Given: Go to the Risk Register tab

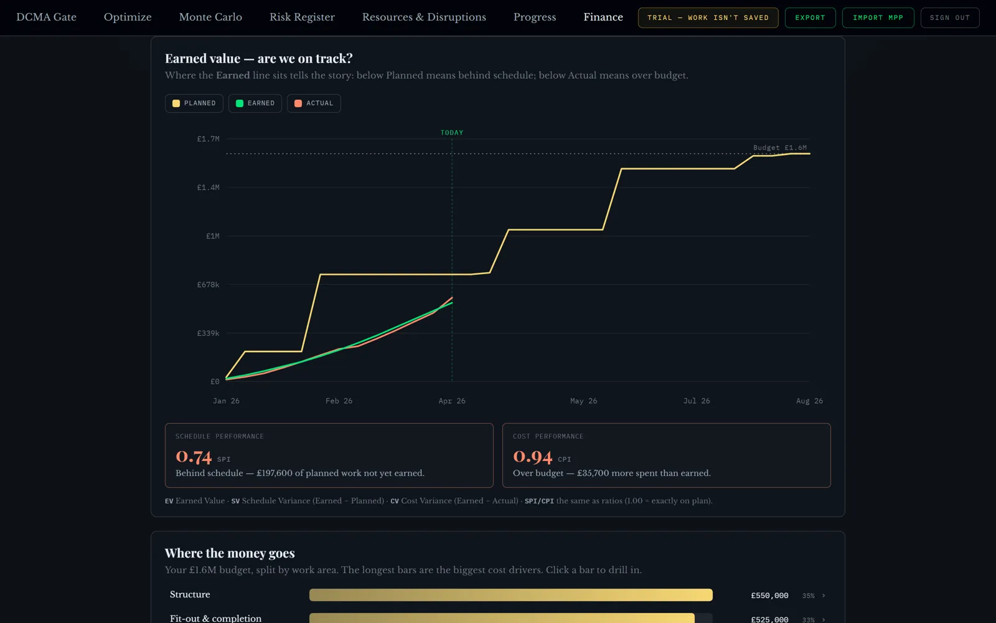Looking at the screenshot, I should click(x=302, y=17).
